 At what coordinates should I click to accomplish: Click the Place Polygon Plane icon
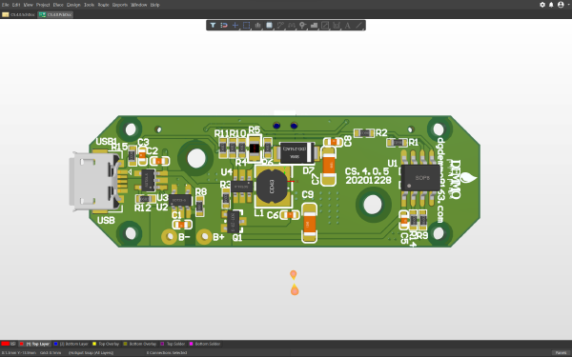coord(314,25)
